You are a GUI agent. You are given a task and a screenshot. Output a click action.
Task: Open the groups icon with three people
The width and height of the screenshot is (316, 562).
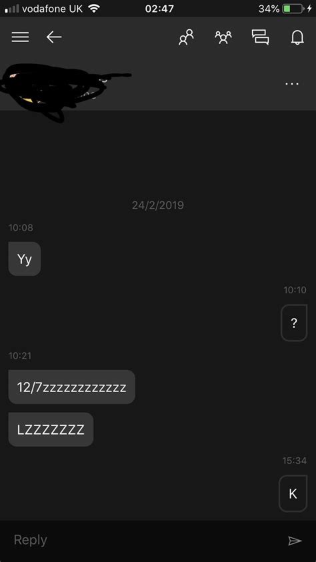[x=223, y=37]
